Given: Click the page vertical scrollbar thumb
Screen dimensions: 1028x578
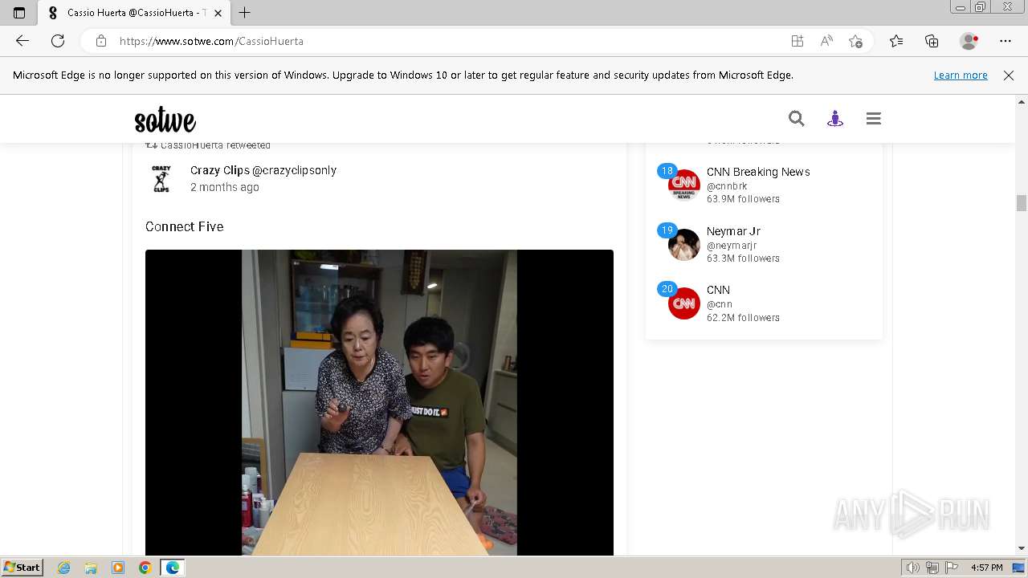Looking at the screenshot, I should point(1022,203).
